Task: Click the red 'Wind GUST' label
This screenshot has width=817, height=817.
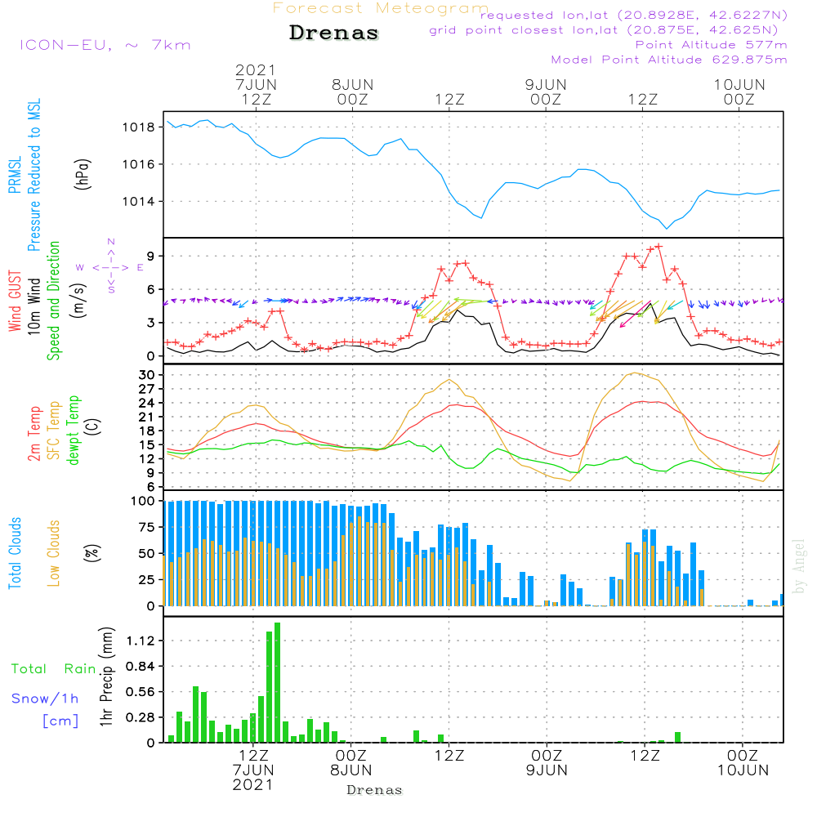Action: coord(15,301)
